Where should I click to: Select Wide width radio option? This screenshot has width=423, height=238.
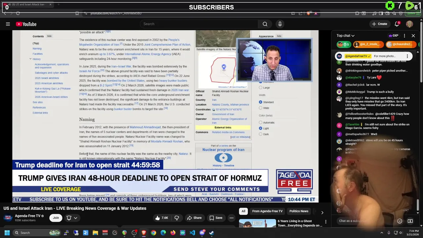tap(260, 108)
